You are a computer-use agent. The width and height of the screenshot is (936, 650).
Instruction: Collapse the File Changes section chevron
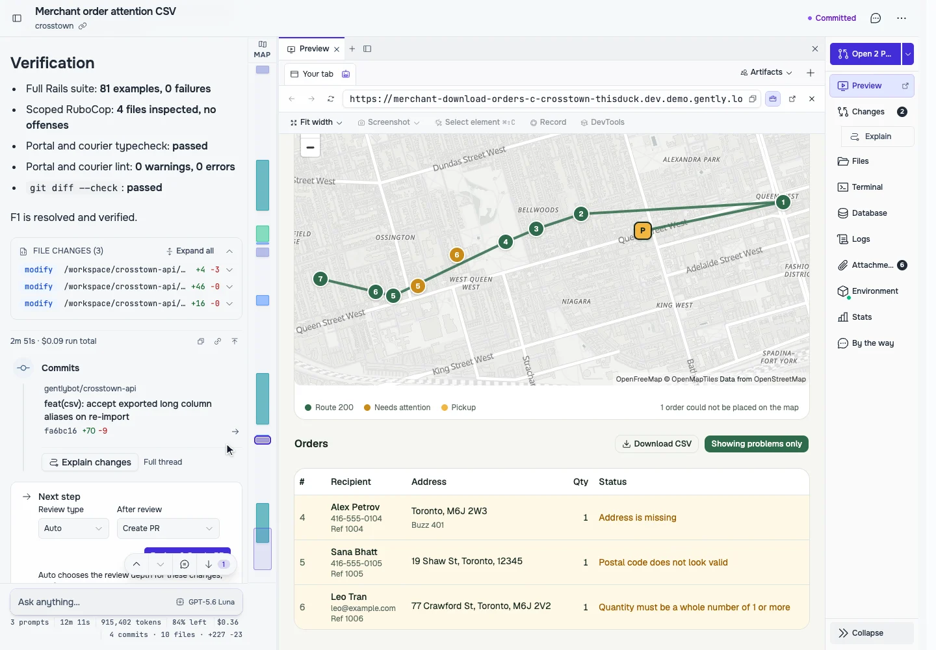point(229,251)
